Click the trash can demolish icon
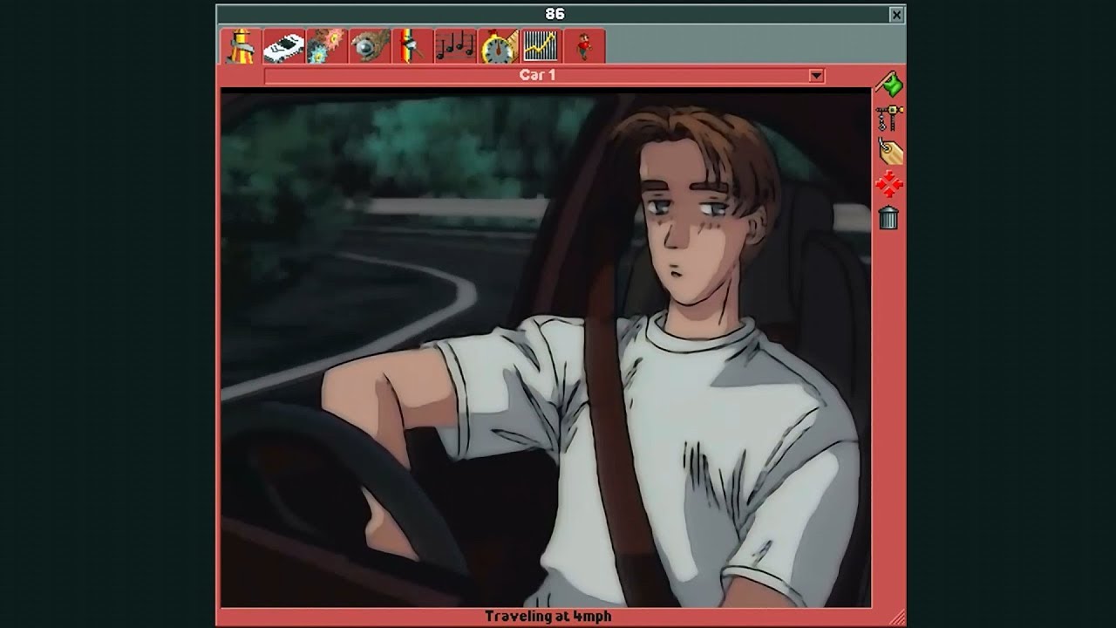The height and width of the screenshot is (628, 1116). tap(888, 217)
